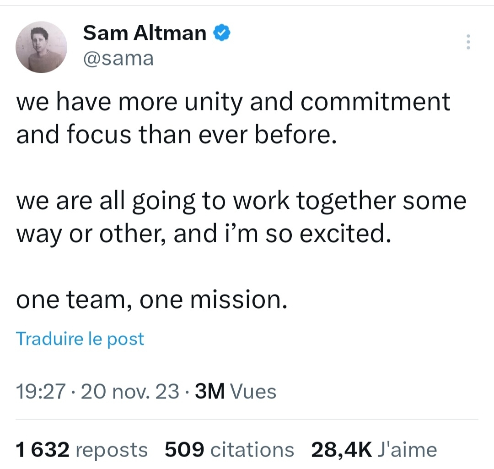Click the 'work together some way' paragraph
The height and width of the screenshot is (469, 494).
[241, 217]
